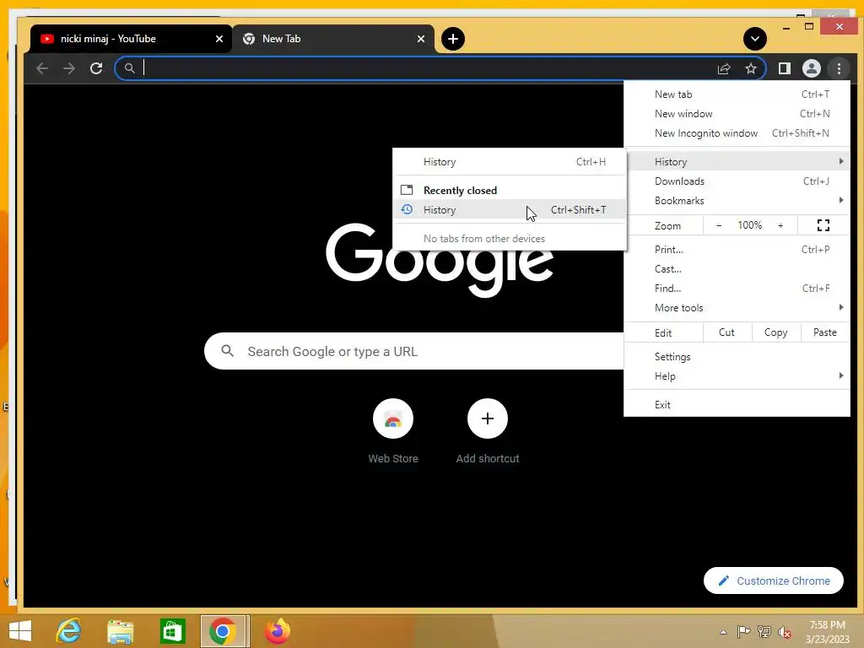Click Paste in the Edit row
864x648 pixels.
(x=825, y=332)
